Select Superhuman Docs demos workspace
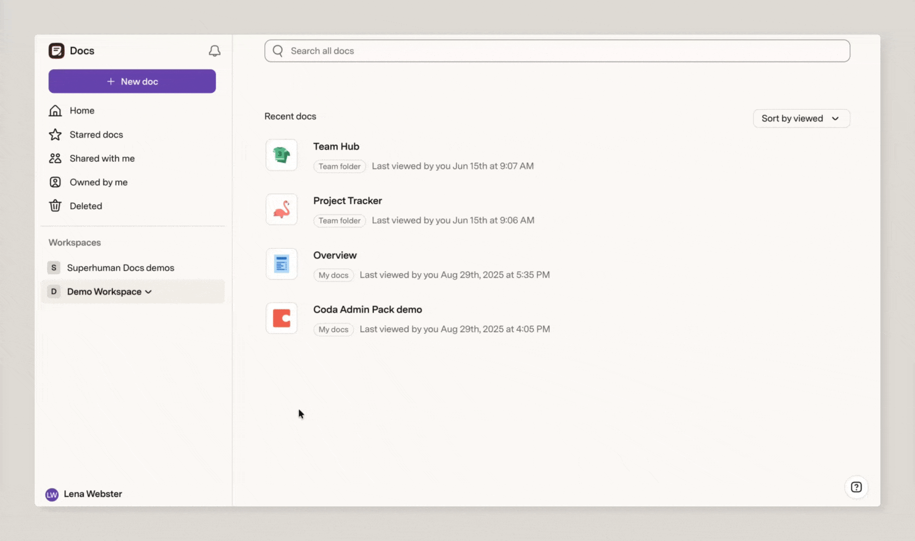 click(121, 268)
